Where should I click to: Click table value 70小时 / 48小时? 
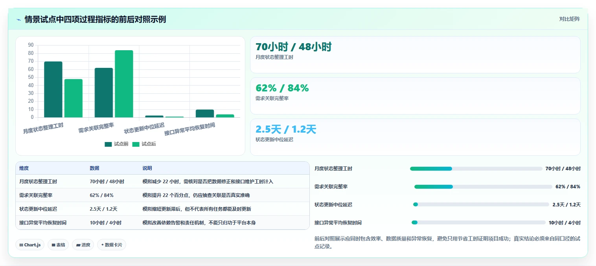107,182
